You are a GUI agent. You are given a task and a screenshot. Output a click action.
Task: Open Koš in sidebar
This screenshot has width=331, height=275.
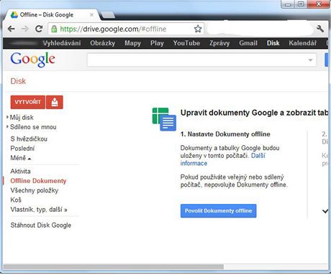pos(16,200)
